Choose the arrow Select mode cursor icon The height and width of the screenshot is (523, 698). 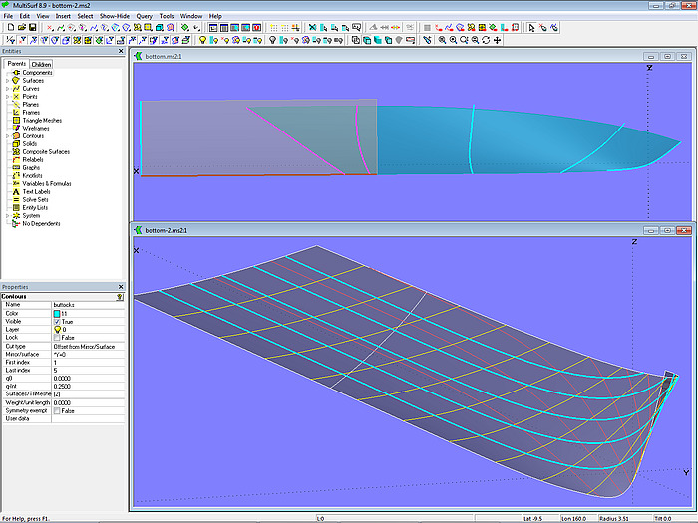click(x=531, y=28)
